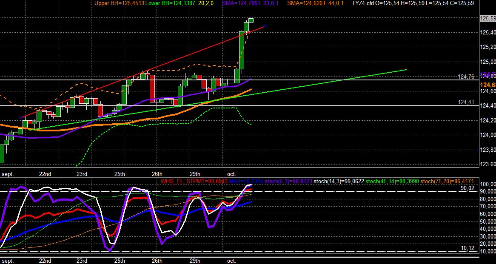
Task: Click the 50,000 stochastic scale value
Action: pos(488,221)
